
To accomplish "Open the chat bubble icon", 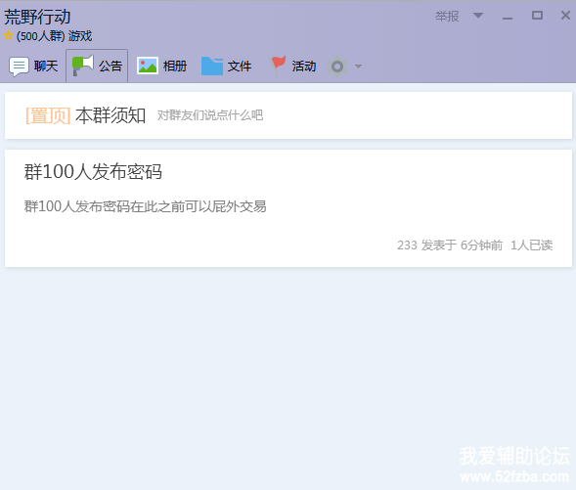I will [x=19, y=67].
